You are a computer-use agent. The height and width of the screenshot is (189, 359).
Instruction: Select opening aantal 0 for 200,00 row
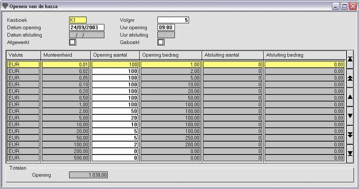tap(115, 151)
